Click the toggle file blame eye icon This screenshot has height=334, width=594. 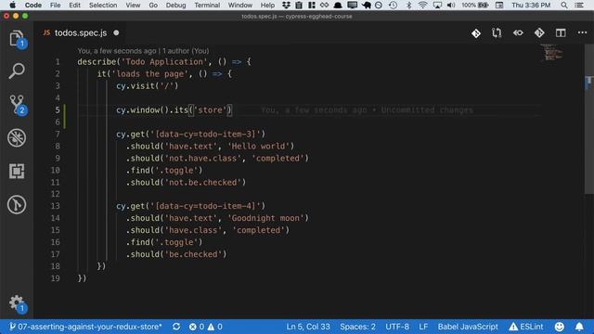[x=518, y=33]
